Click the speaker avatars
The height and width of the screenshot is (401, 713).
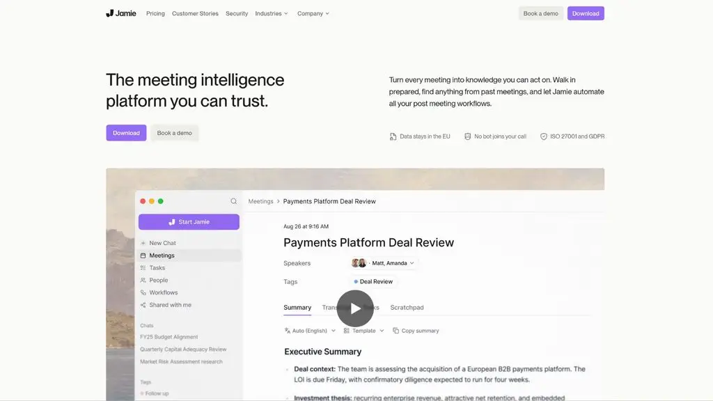(359, 262)
